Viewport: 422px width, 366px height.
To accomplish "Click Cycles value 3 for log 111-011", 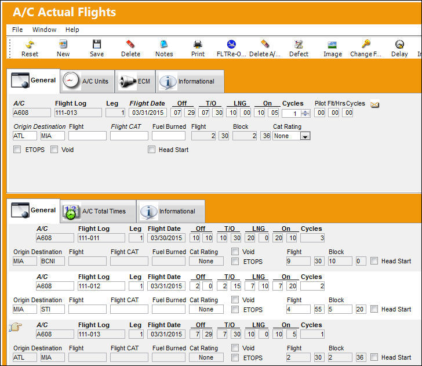I will pyautogui.click(x=312, y=238).
